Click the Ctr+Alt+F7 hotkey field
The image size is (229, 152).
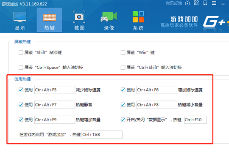click(x=55, y=105)
